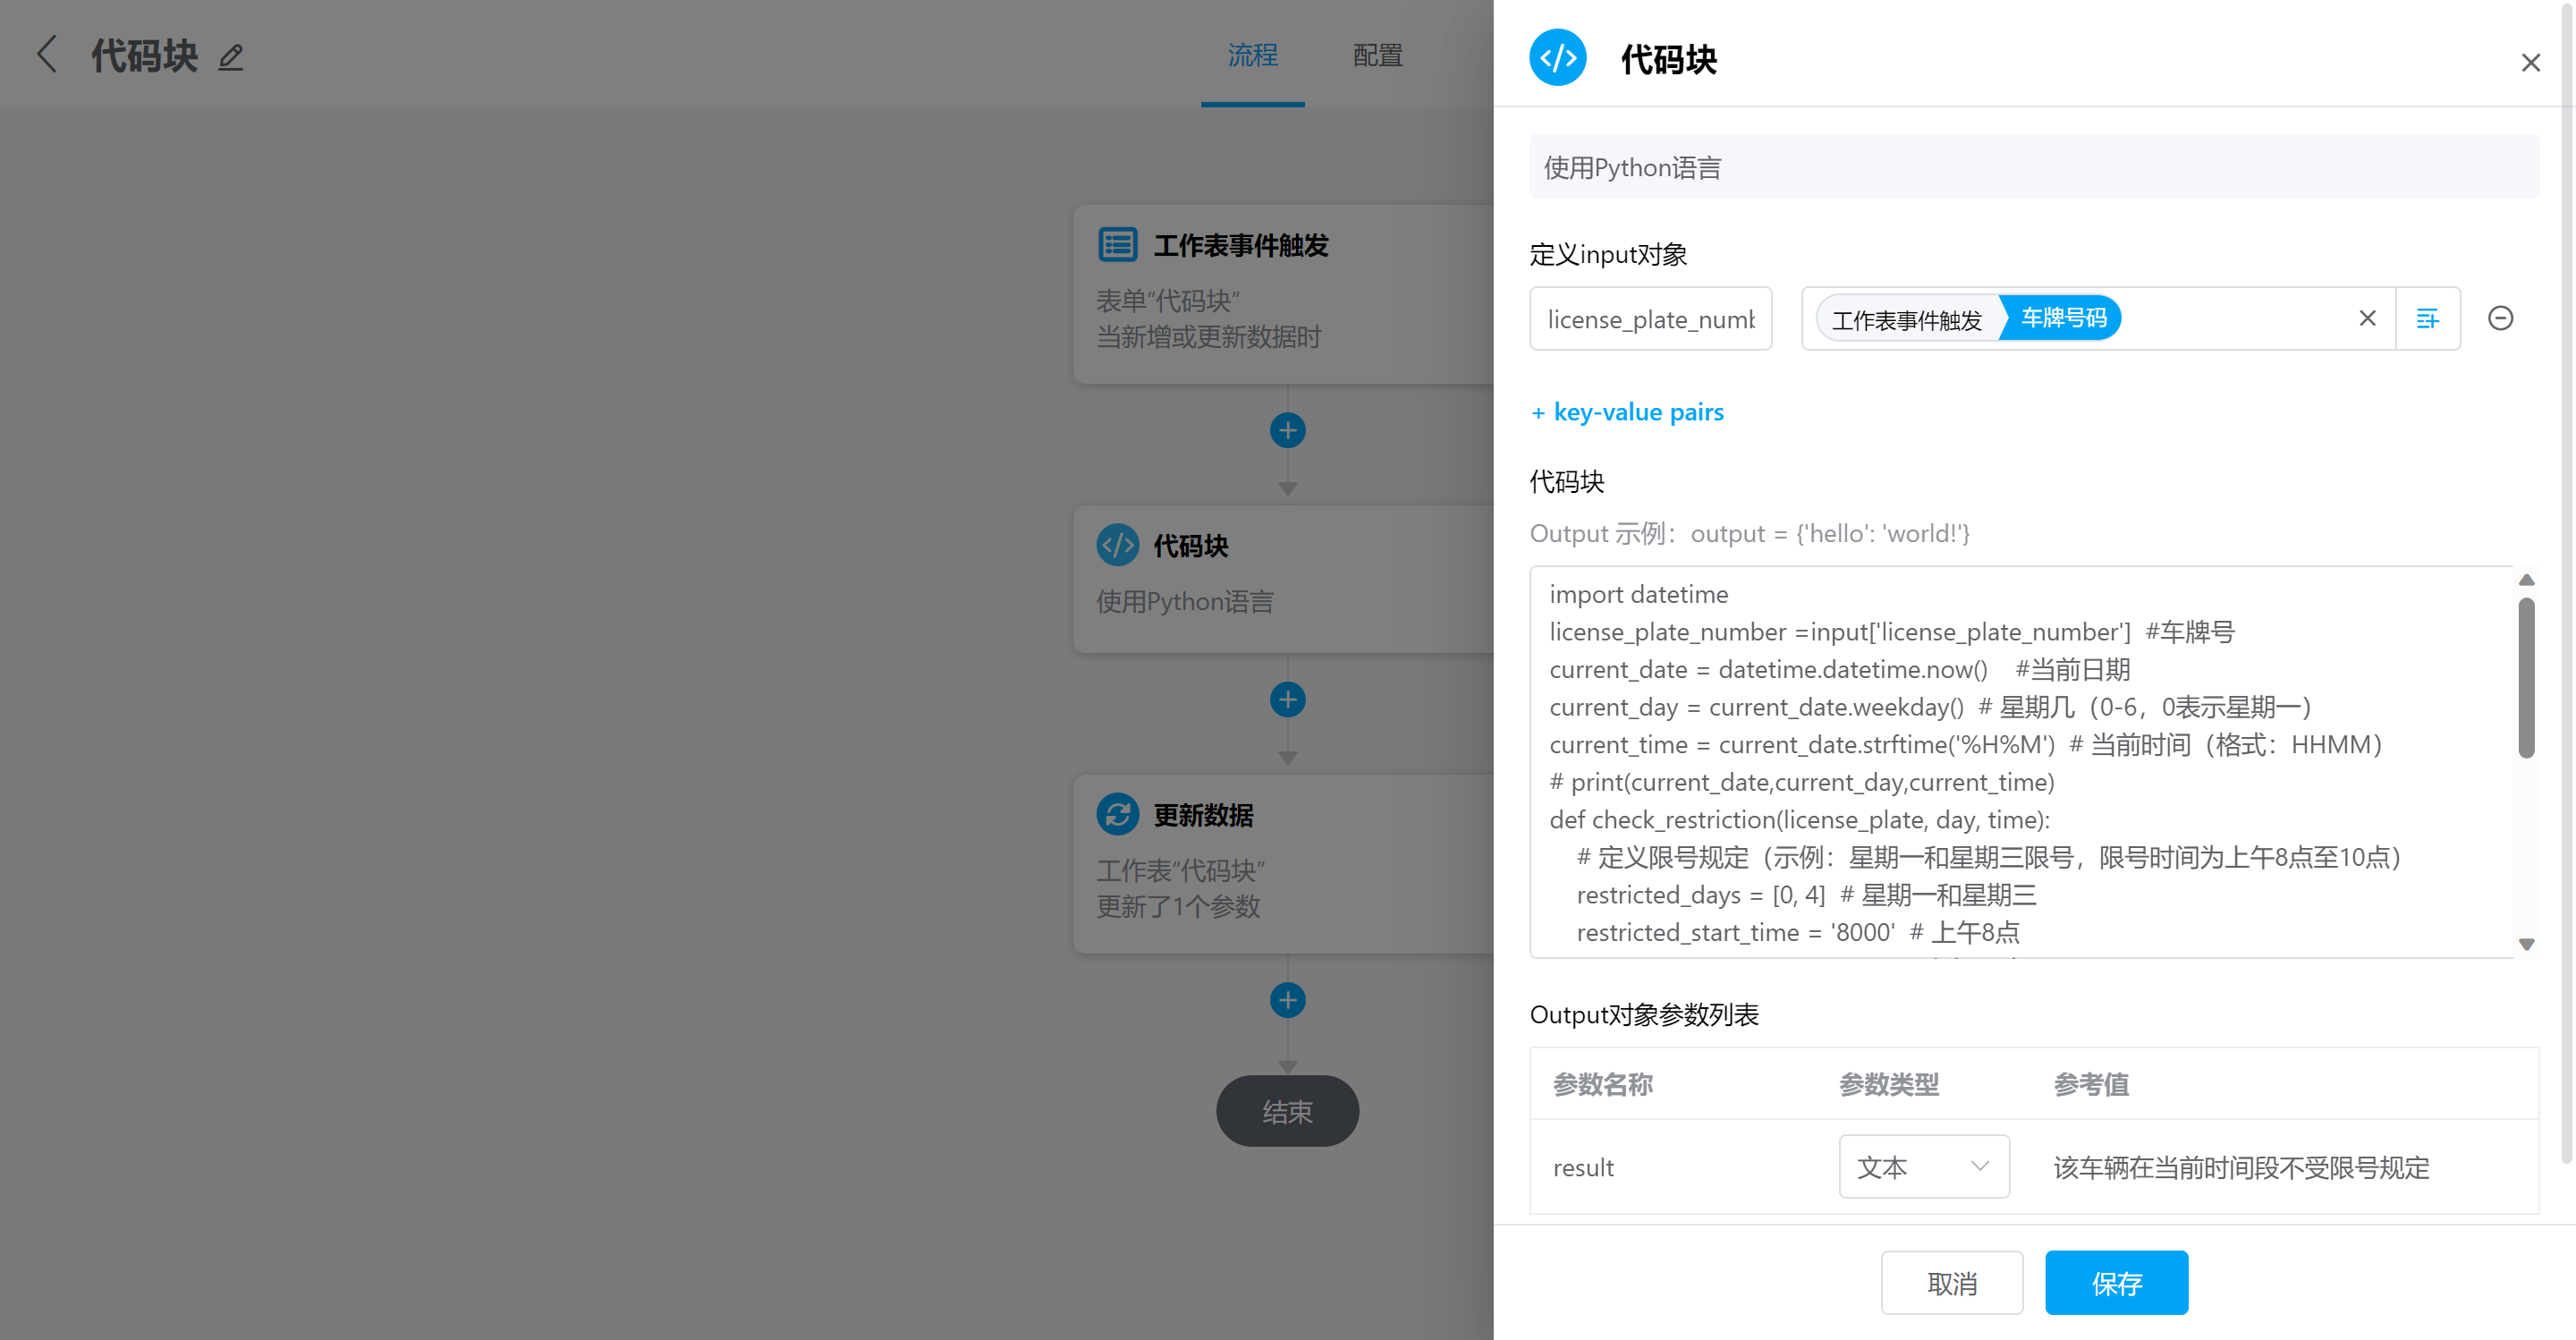Screen dimensions: 2576x1340
Task: Click the 取消 button
Action: 1951,1283
